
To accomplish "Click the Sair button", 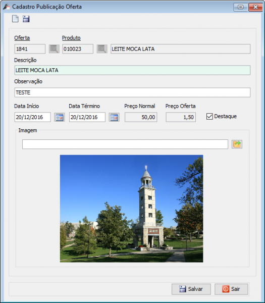I will pos(231,289).
